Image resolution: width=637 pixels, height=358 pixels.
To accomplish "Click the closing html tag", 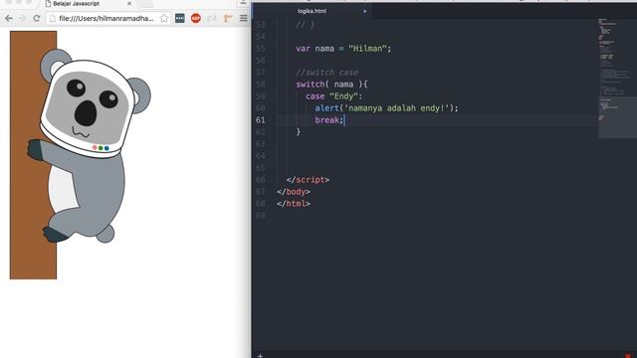I will pos(294,204).
